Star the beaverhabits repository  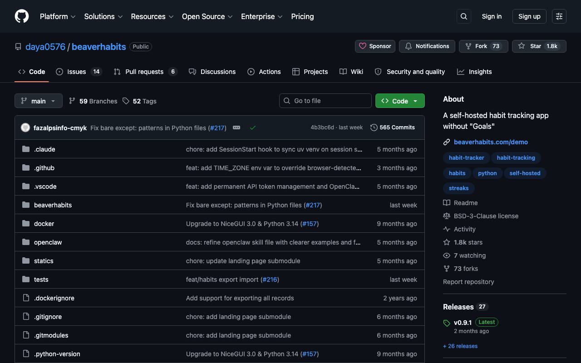pyautogui.click(x=539, y=46)
